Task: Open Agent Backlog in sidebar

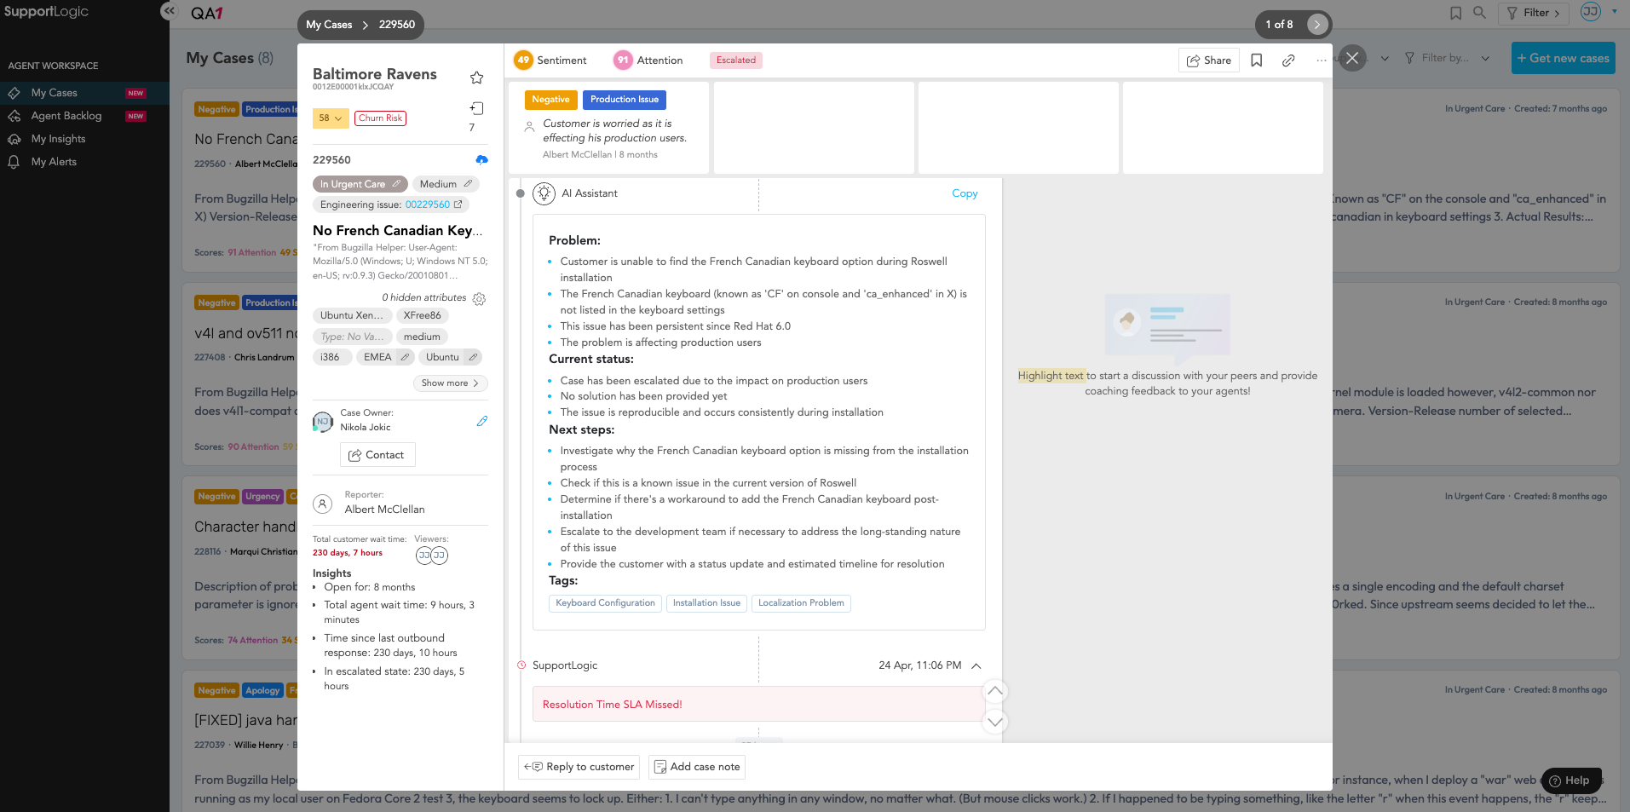Action: tap(66, 116)
